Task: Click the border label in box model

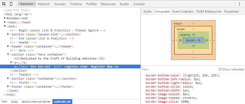Action: (x=181, y=29)
